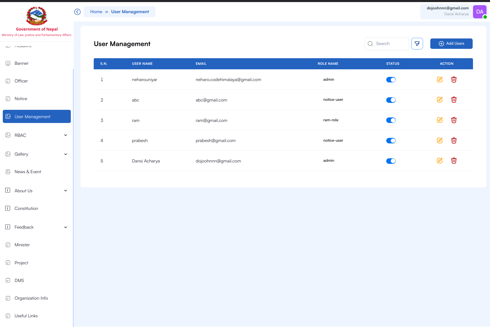Open the Organization Info sidebar item
The height and width of the screenshot is (327, 490).
coord(31,298)
